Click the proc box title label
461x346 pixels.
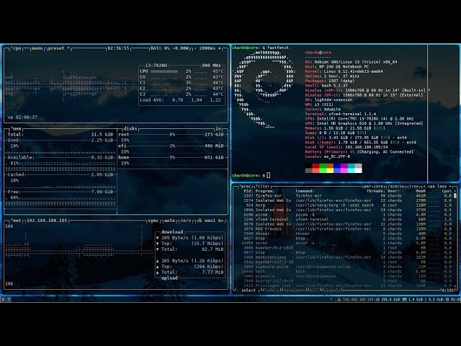pos(245,186)
